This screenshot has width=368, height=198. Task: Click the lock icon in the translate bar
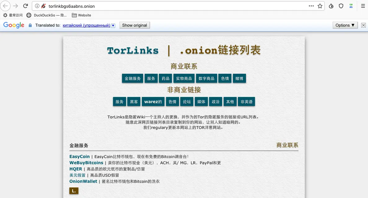click(30, 25)
